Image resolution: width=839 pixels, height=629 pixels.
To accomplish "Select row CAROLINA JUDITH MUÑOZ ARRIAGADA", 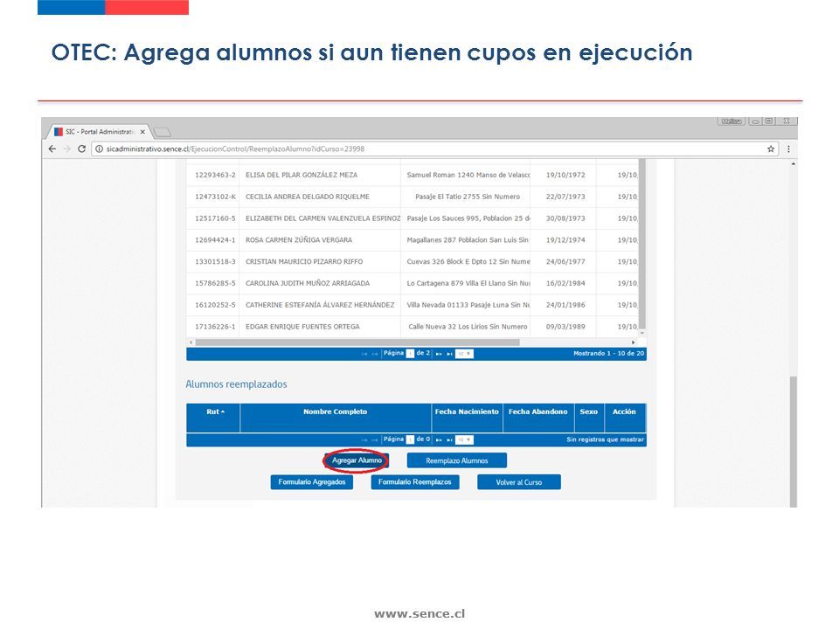I will pos(412,283).
